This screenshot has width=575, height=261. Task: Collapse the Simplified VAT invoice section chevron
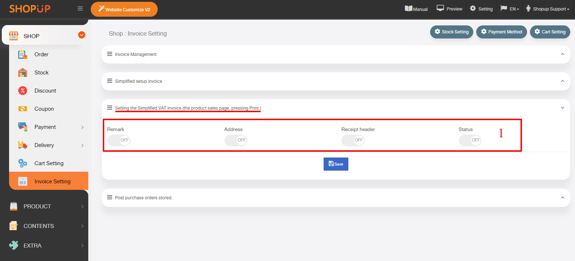click(x=563, y=108)
